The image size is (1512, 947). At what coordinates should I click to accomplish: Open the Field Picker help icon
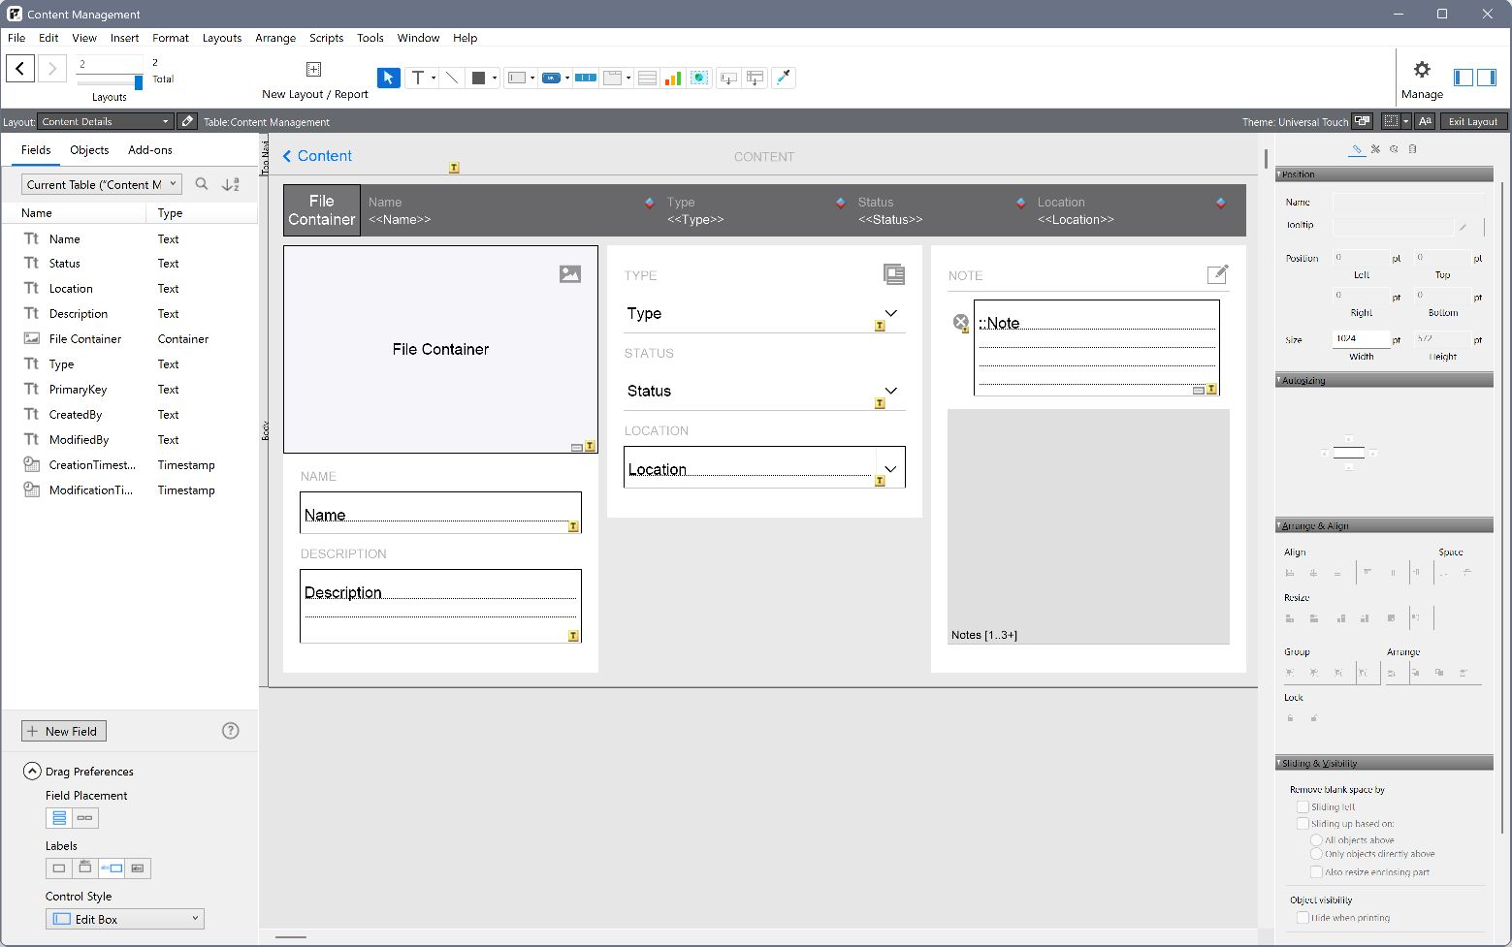point(231,731)
